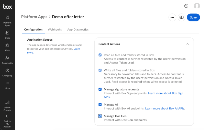
Task: Open Changelog in the sidebar
Action: [7, 73]
